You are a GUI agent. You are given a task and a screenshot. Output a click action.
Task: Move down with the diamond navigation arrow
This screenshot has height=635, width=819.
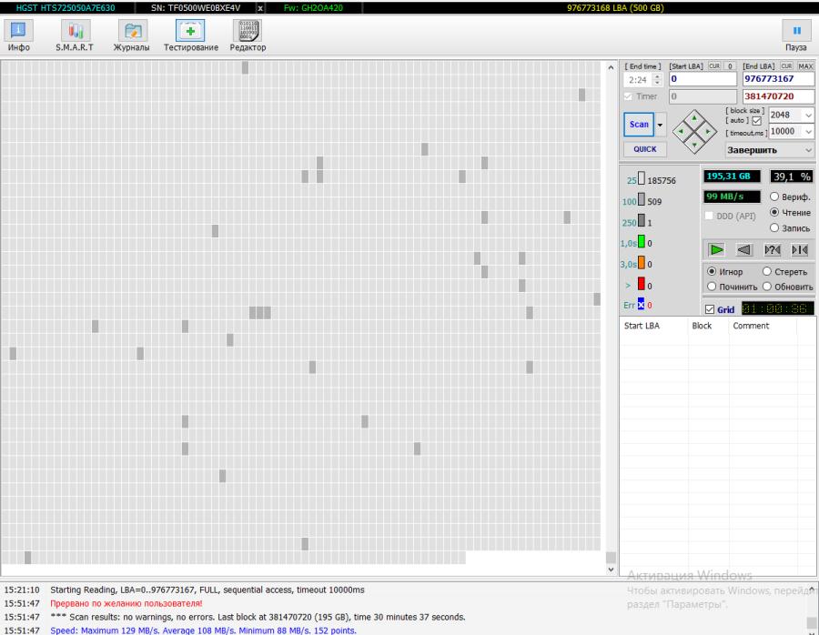click(694, 145)
